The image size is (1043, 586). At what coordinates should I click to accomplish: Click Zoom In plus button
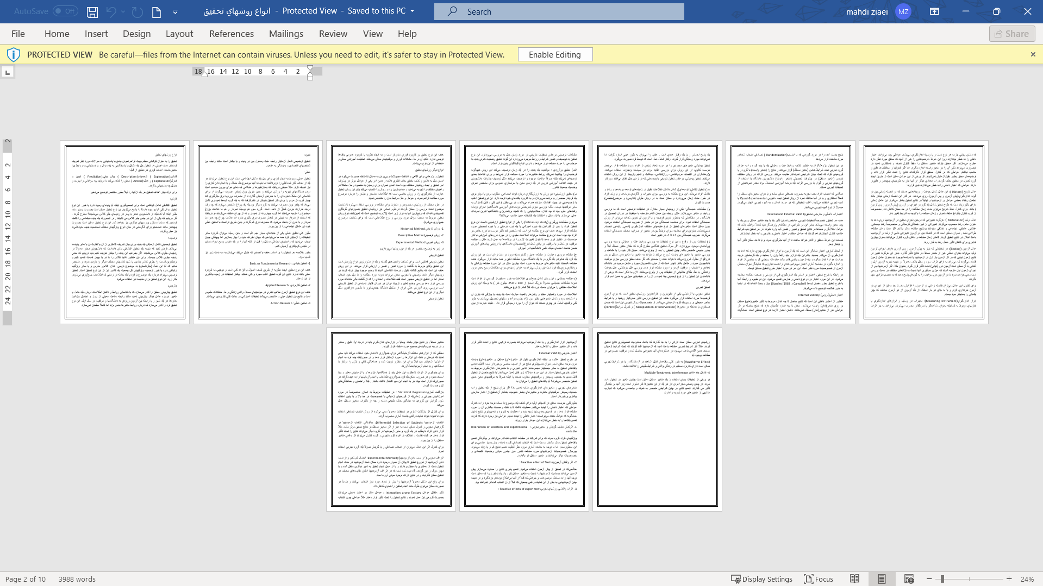point(1009,579)
